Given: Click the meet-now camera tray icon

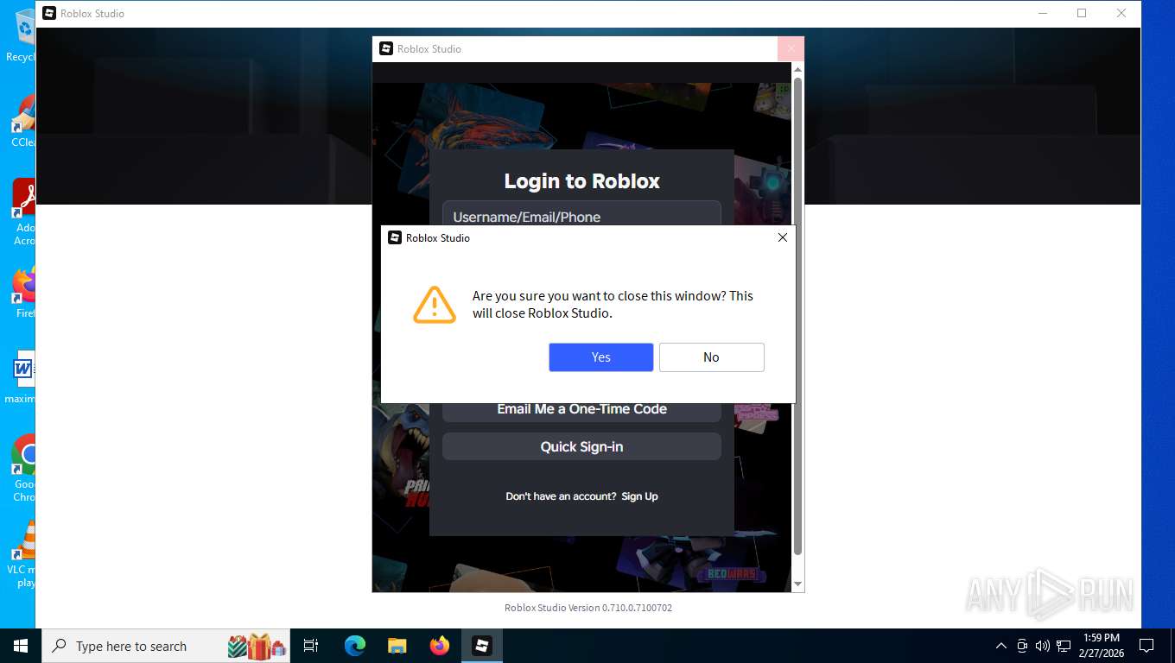Looking at the screenshot, I should (1022, 646).
